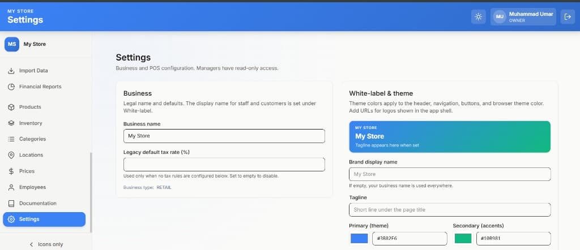Edit Primary theme hex #3B82F6 field
This screenshot has width=580, height=250.
pos(410,239)
